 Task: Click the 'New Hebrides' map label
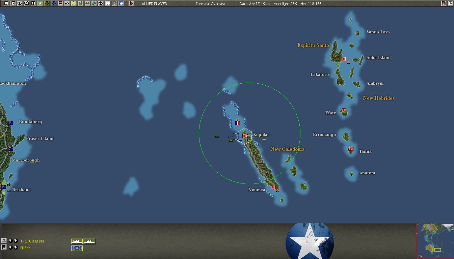[x=379, y=98]
